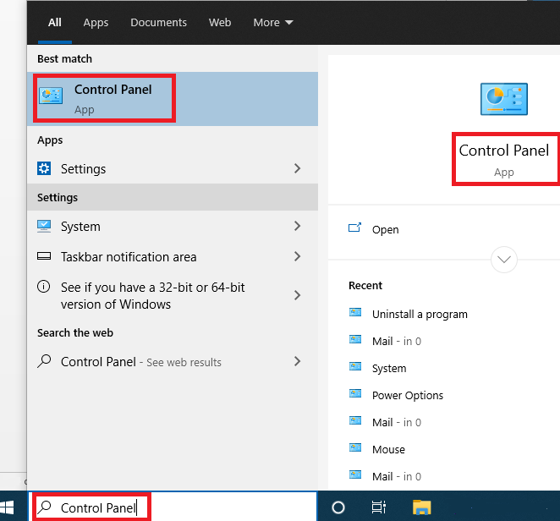Screen dimensions: 560x521
Task: Select the System settings result text
Action: (x=80, y=227)
